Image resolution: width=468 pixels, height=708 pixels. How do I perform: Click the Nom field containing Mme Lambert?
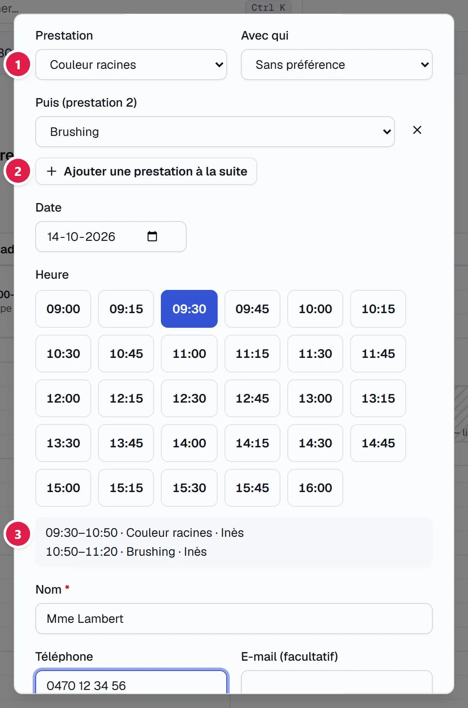click(234, 619)
